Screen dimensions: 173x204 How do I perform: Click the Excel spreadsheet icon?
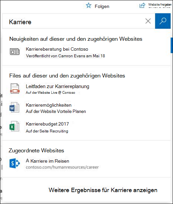point(15,126)
